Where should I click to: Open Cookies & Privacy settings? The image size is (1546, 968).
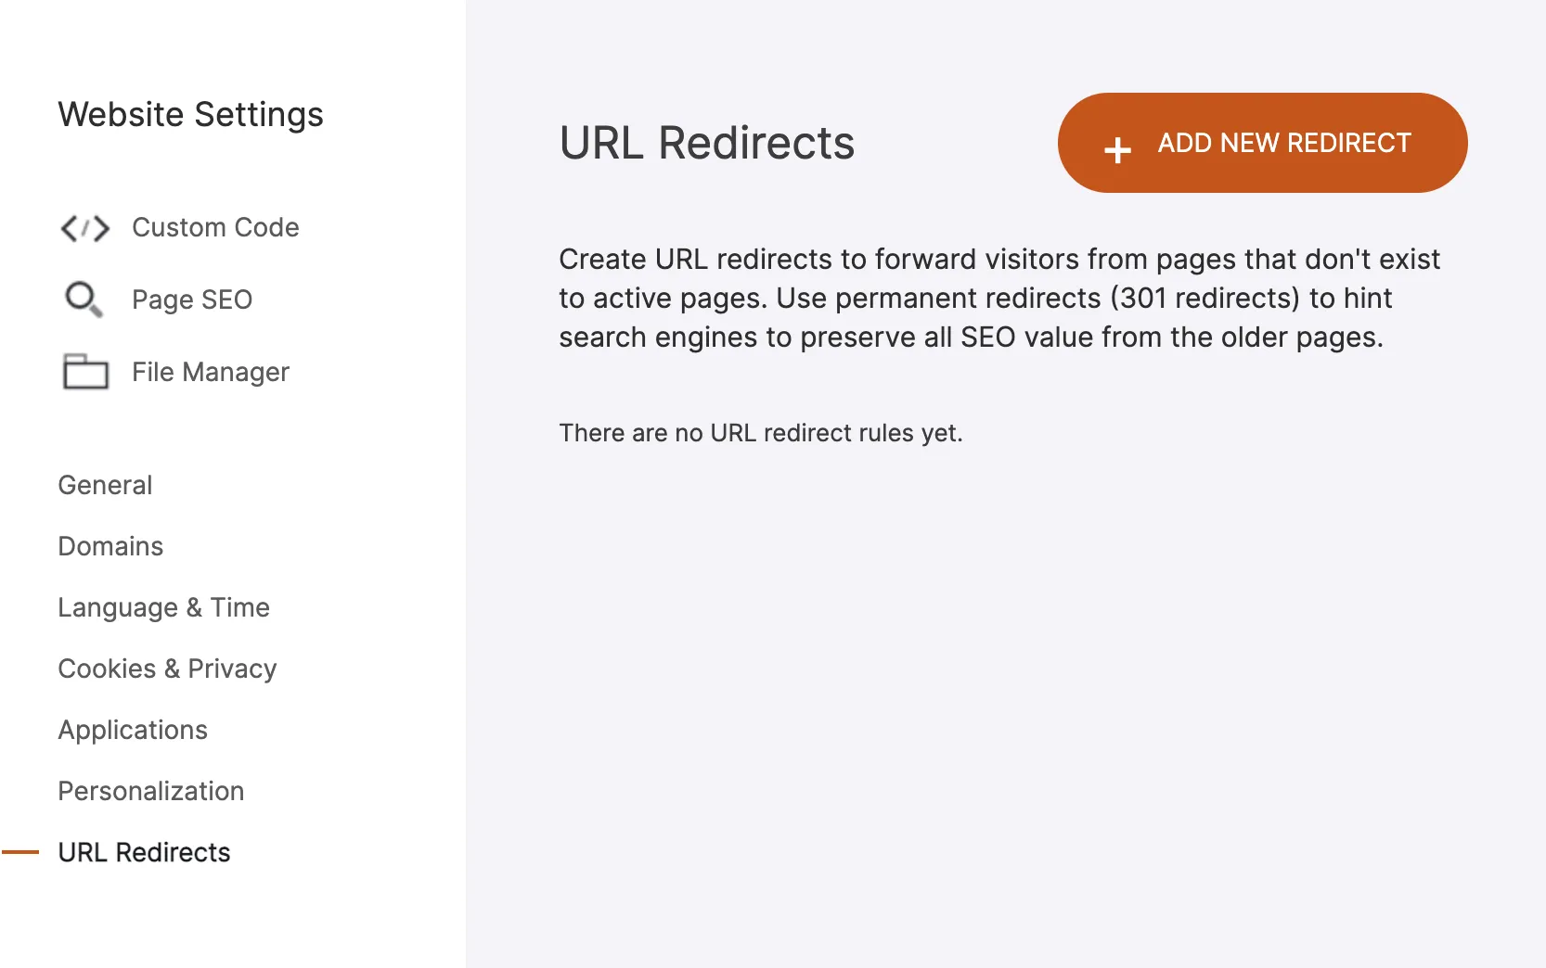[x=167, y=669]
